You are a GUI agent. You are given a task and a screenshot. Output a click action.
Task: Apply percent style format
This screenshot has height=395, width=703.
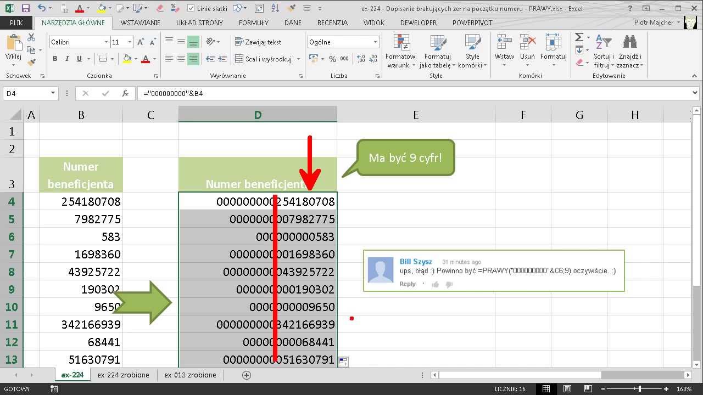pyautogui.click(x=332, y=59)
